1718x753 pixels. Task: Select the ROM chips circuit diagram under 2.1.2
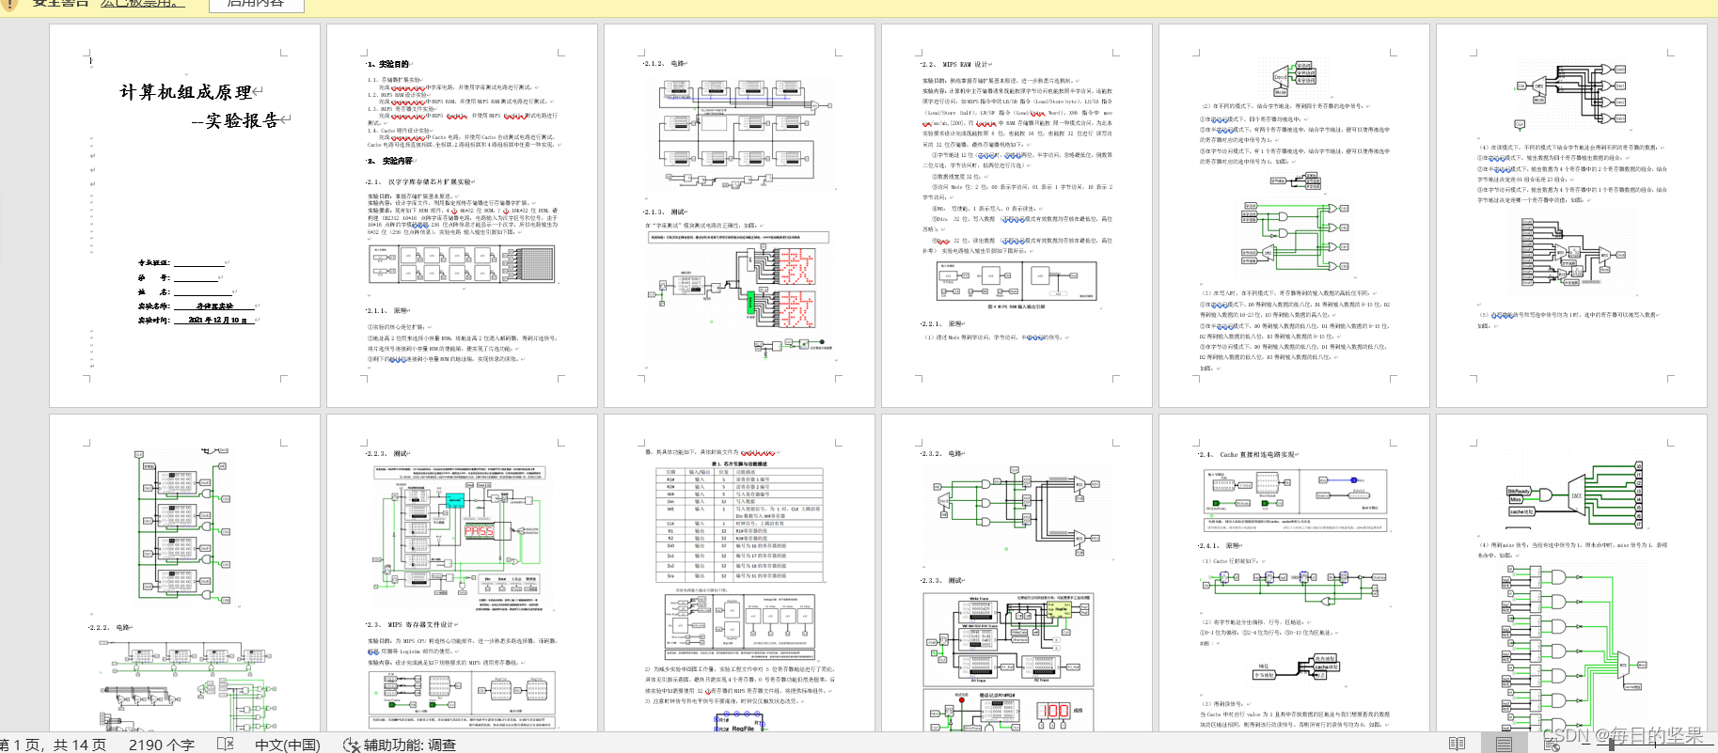739,133
